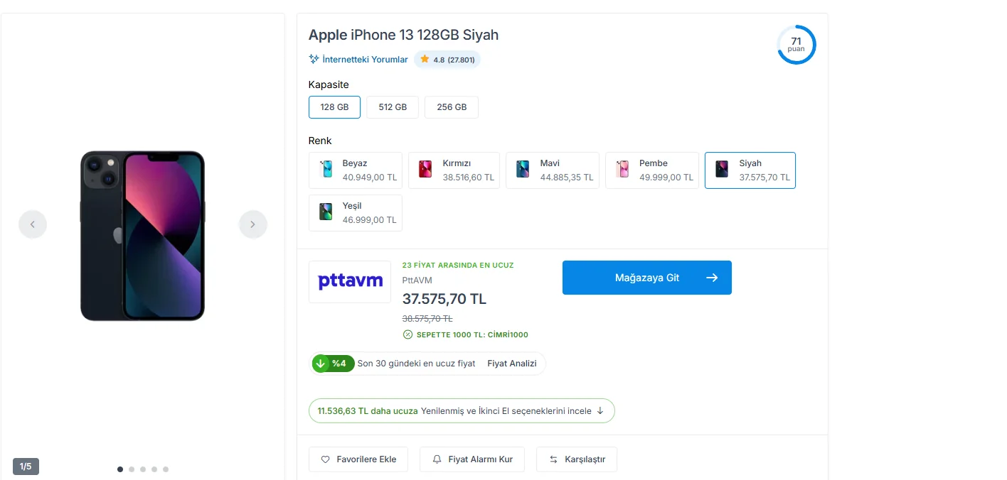Click the 71 puan score circle
The image size is (1007, 480).
[x=796, y=45]
